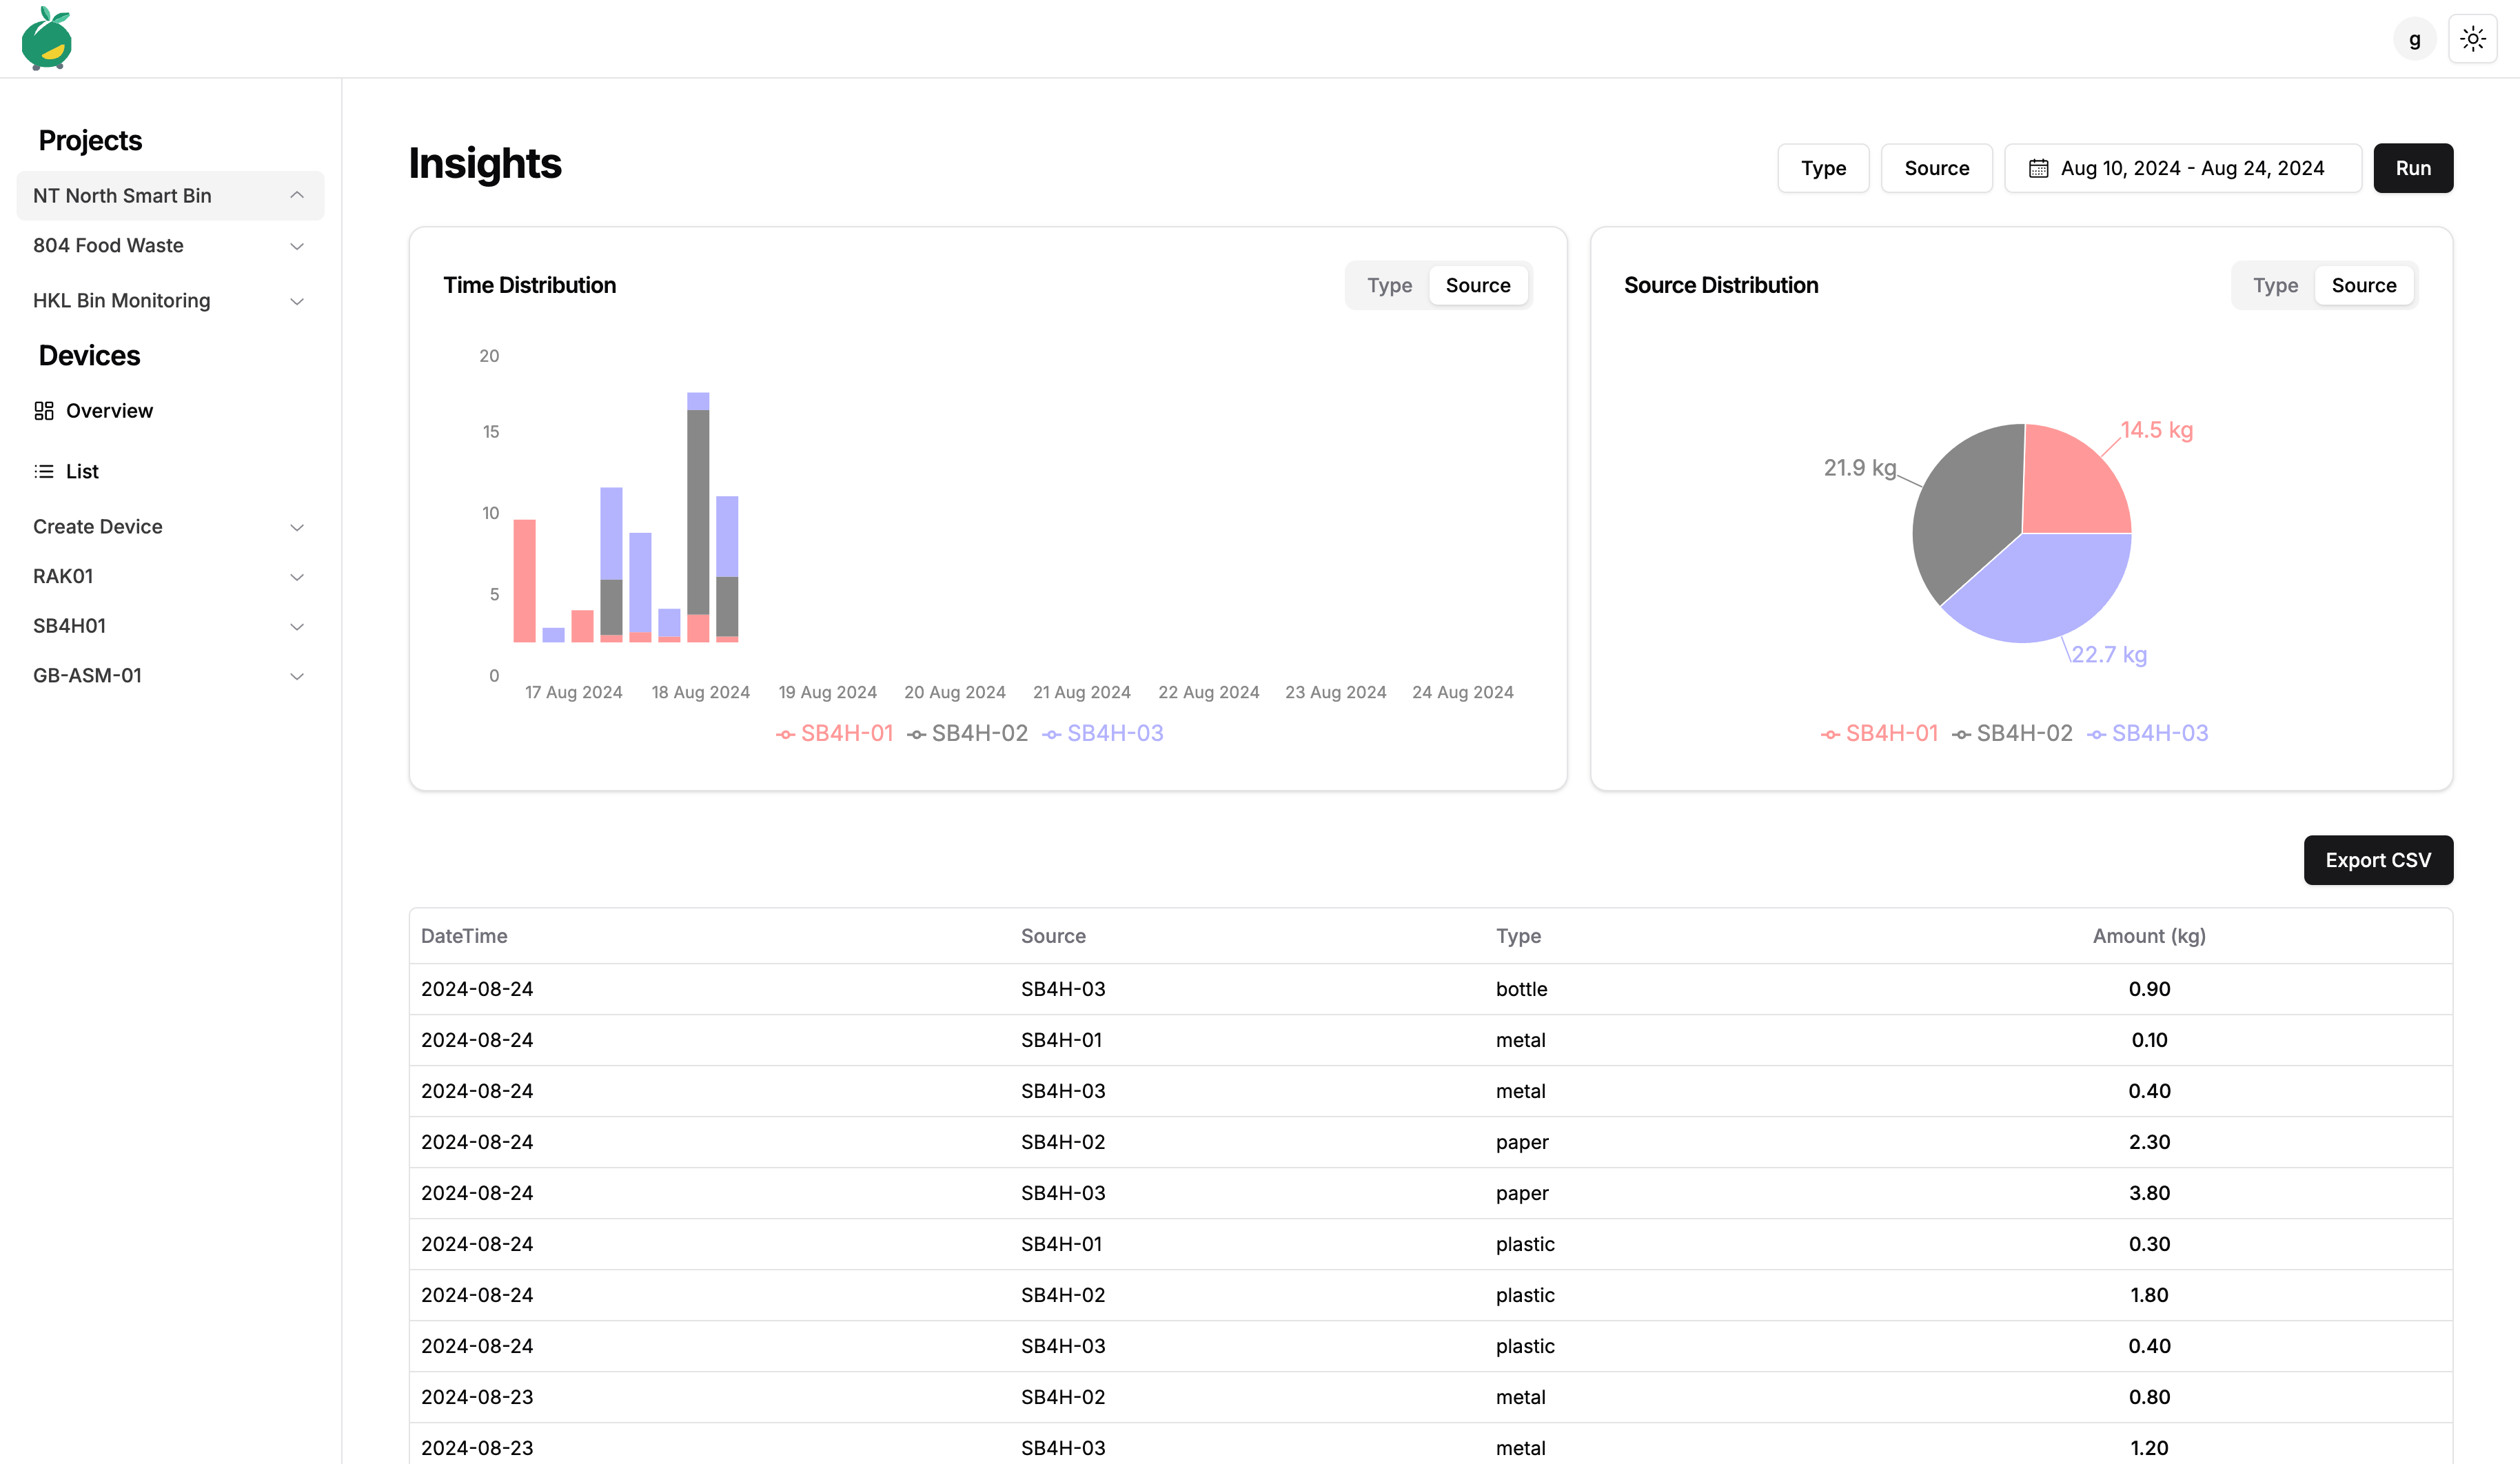The height and width of the screenshot is (1464, 2520).
Task: Click the calendar icon in date range
Action: (x=2038, y=168)
